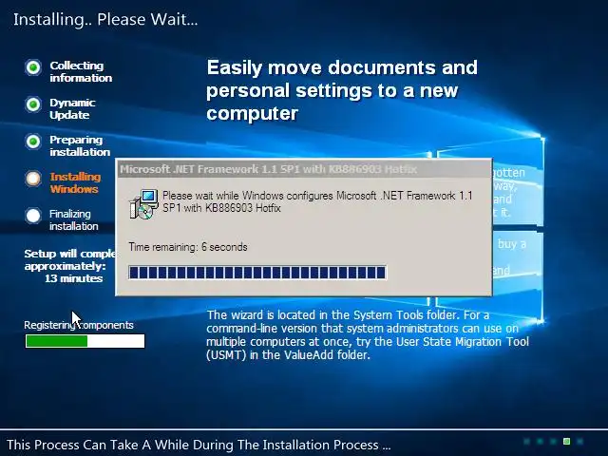
Task: Click the installer computer-and-disc icon
Action: [143, 204]
